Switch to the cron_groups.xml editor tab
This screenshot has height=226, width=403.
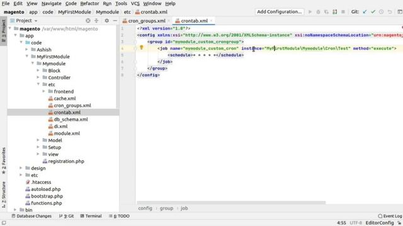tap(147, 21)
